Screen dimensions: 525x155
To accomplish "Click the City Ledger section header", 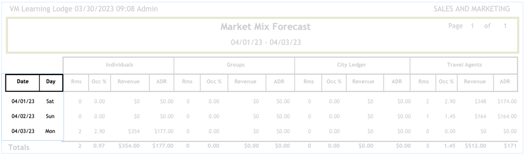I will tap(351, 65).
